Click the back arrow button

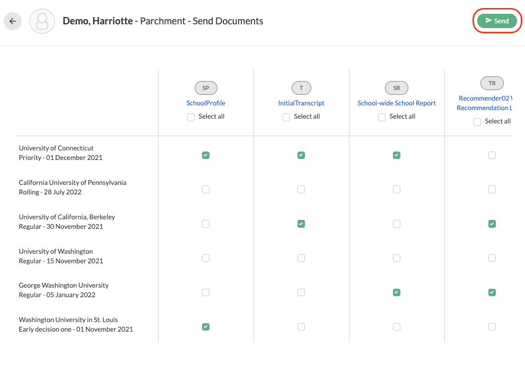click(13, 21)
